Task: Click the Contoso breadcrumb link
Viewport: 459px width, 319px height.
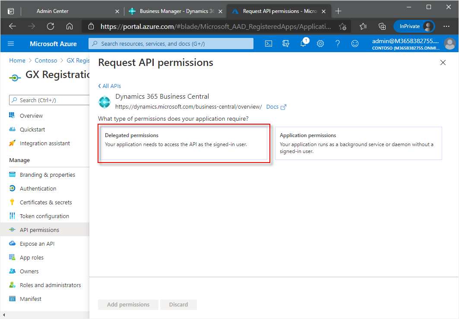Action: [46, 61]
